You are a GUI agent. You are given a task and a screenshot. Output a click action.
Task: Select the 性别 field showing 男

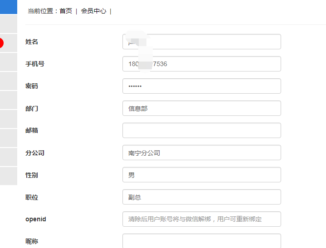pyautogui.click(x=202, y=175)
